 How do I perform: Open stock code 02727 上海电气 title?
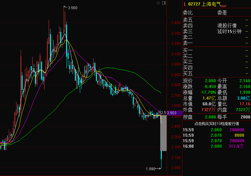click(x=204, y=4)
